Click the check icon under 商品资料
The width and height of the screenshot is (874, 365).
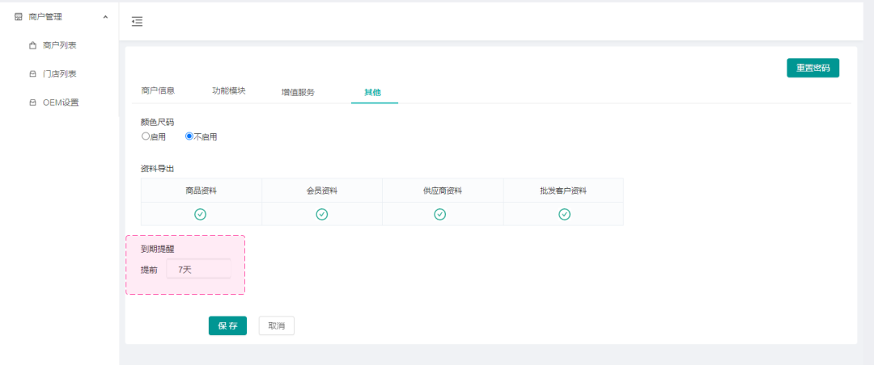[201, 214]
